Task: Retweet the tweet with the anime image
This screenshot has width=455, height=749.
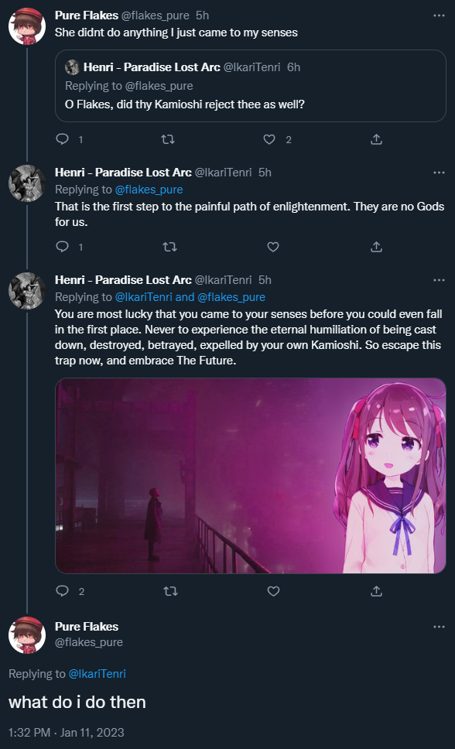Action: (x=170, y=591)
